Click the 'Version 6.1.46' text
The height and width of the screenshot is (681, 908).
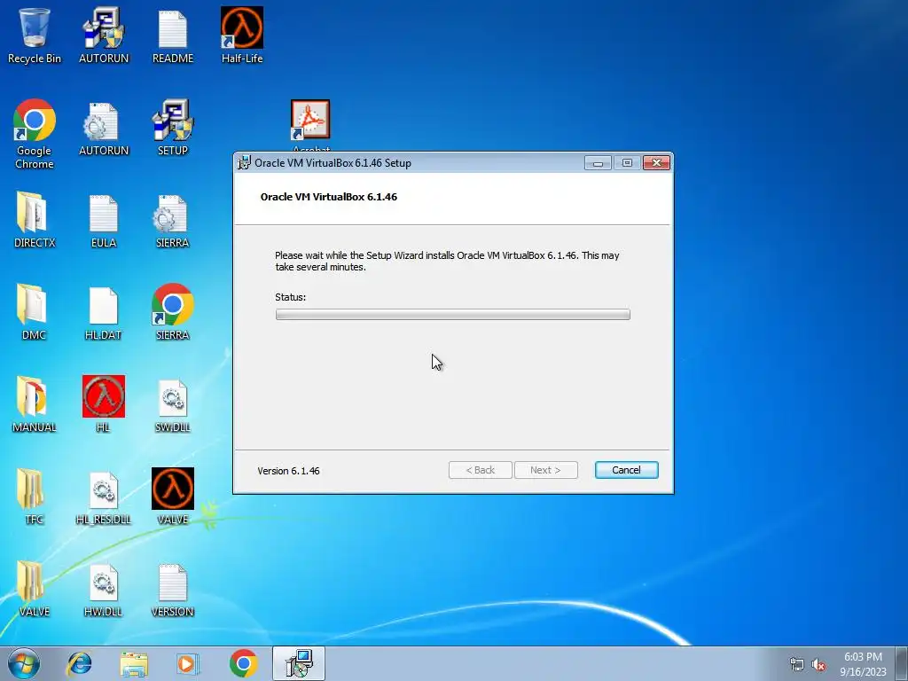coord(288,471)
